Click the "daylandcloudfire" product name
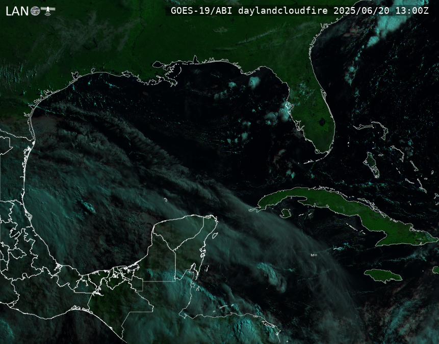This screenshot has height=344, width=439. point(283,11)
